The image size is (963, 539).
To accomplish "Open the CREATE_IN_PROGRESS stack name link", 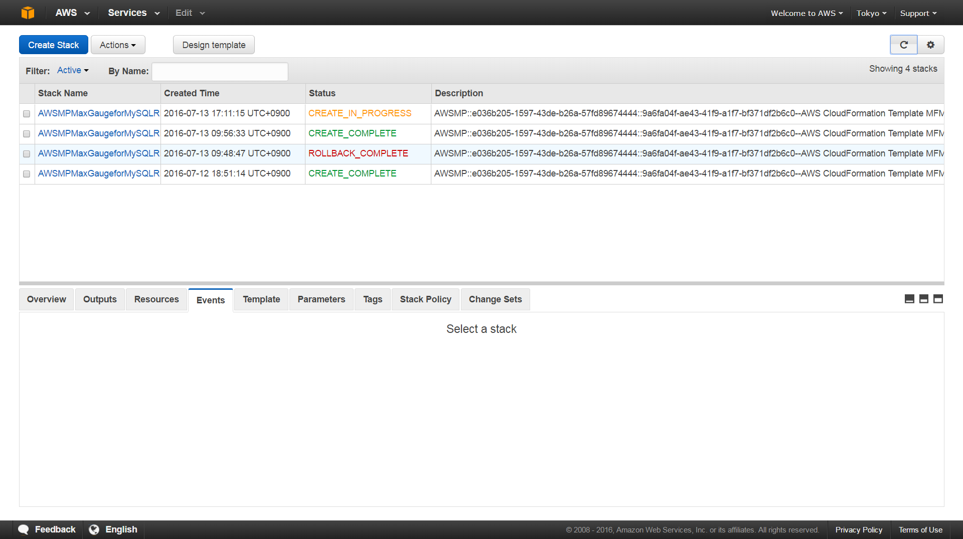I will click(99, 113).
